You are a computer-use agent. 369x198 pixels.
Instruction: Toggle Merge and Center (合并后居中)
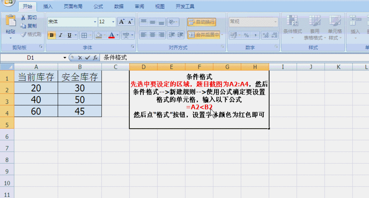(x=204, y=35)
